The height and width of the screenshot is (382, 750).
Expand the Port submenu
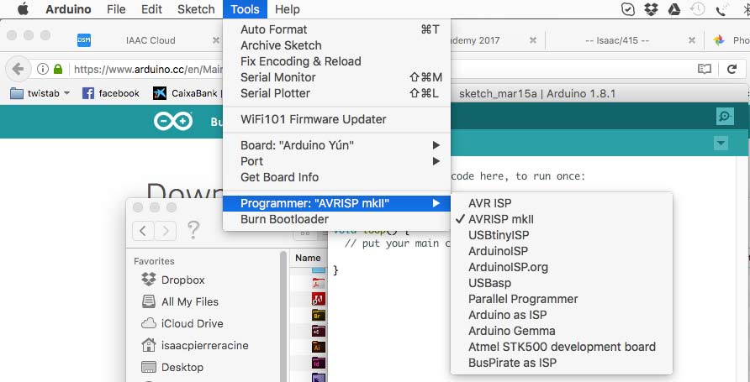336,161
